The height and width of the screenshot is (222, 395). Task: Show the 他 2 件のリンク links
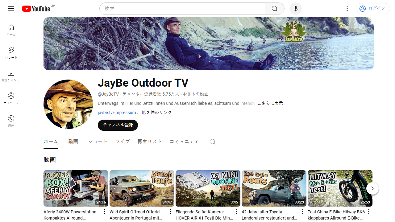[157, 113]
